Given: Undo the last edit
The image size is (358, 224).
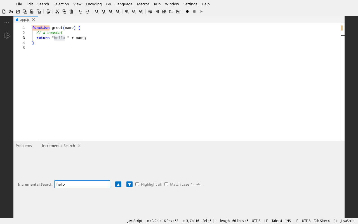Looking at the screenshot, I should (81, 11).
